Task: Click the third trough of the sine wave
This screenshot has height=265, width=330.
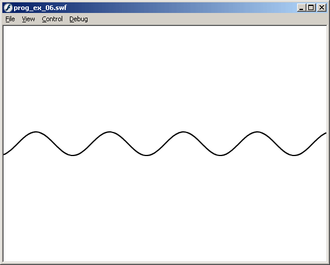Action: [221, 155]
